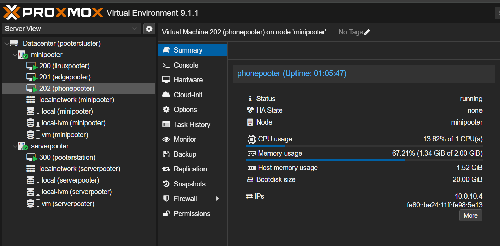Select 201 (edgepooter) in the tree
The height and width of the screenshot is (246, 500).
tap(79, 77)
